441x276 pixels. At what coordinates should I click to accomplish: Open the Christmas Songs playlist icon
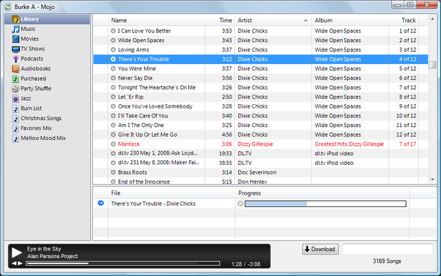coord(16,118)
